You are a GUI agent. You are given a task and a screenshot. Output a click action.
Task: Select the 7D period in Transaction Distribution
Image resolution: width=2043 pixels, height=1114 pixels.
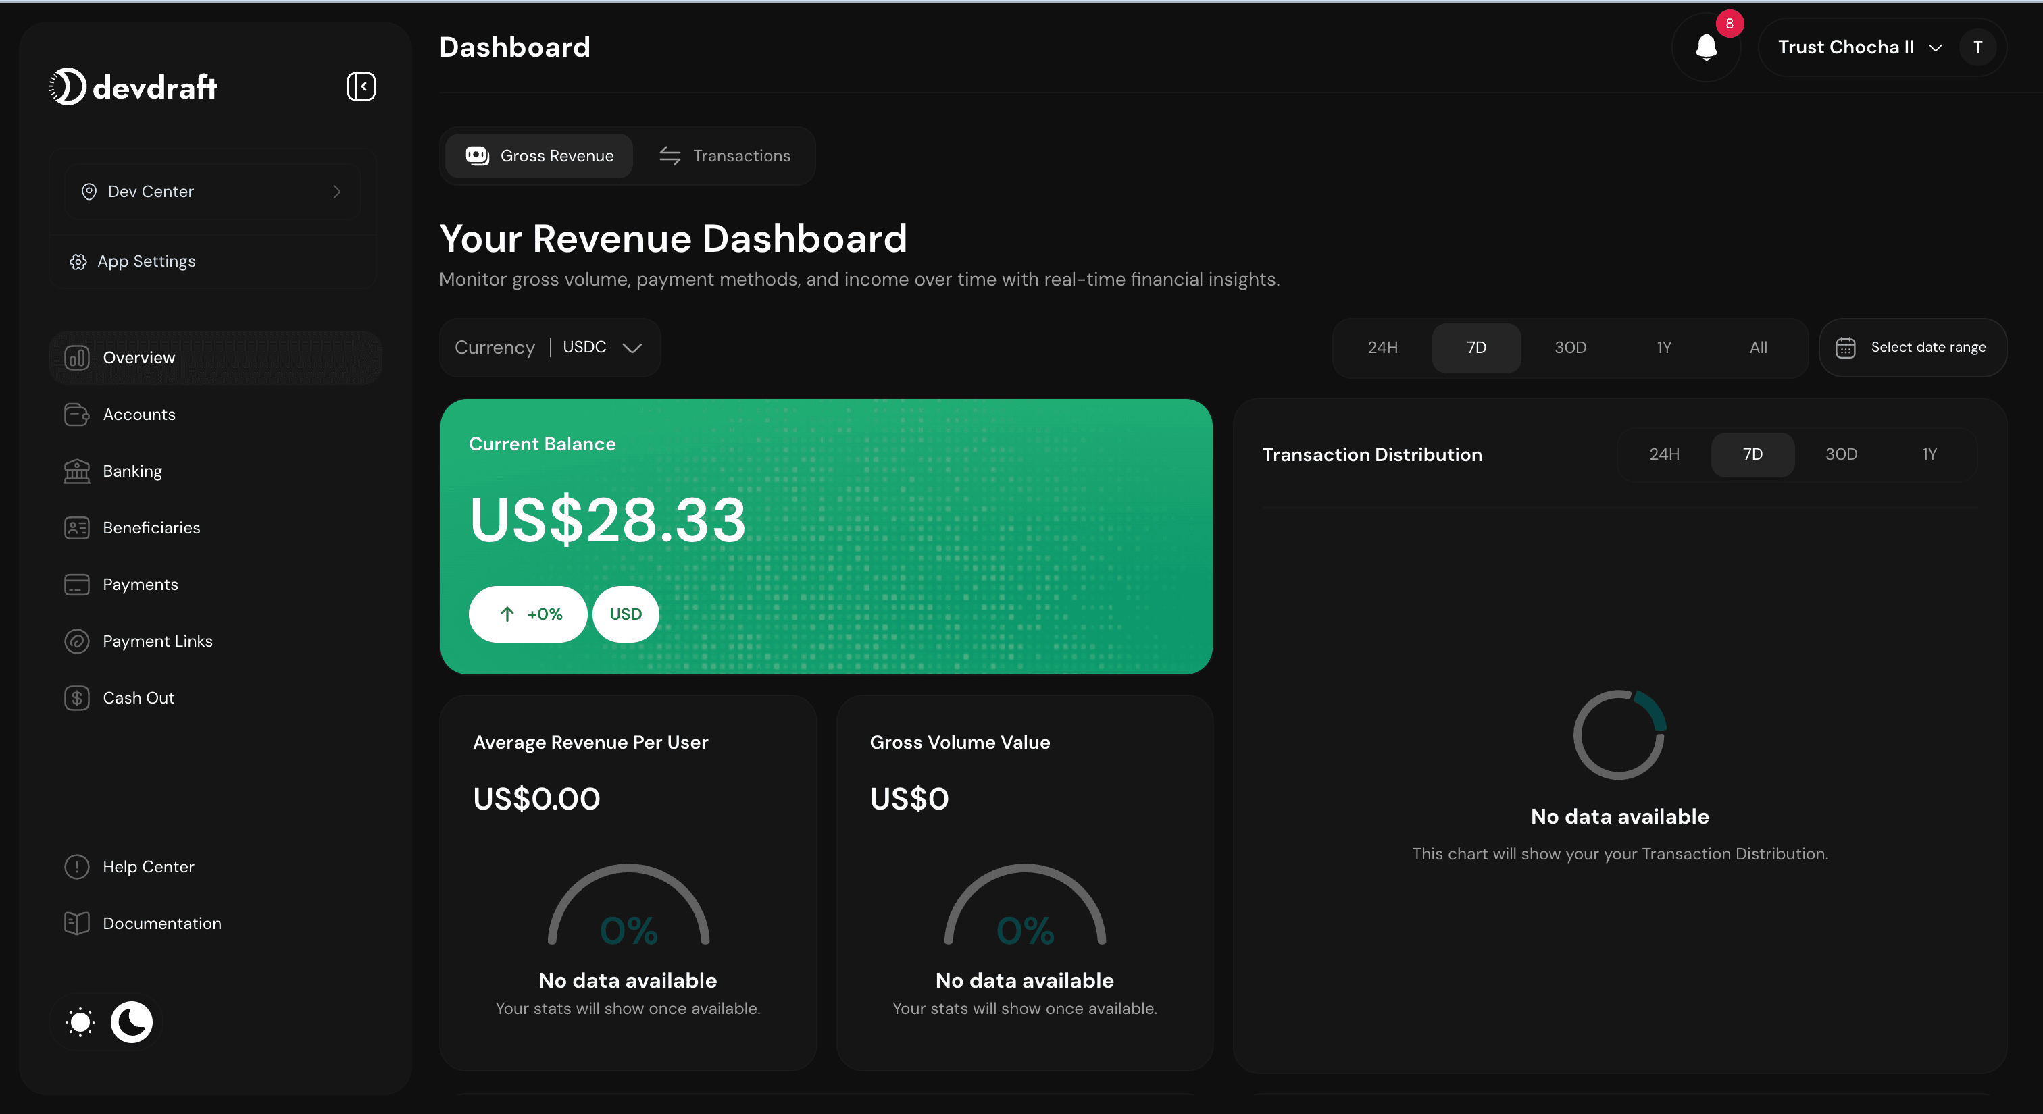point(1752,454)
